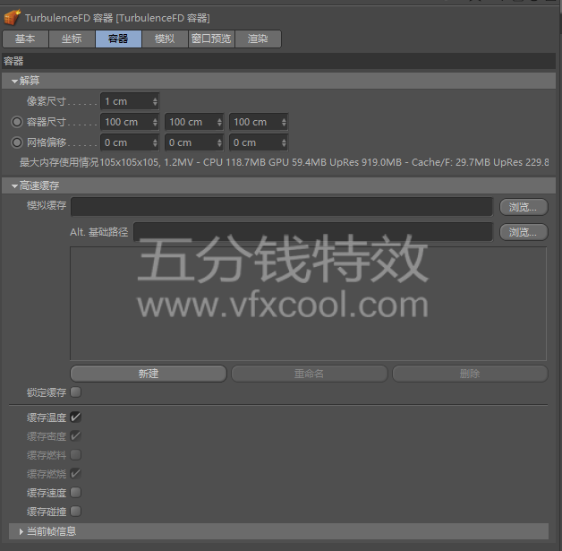Viewport: 562px width, 551px height.
Task: Click the TurbulenceFD container icon in header
Action: (13, 17)
